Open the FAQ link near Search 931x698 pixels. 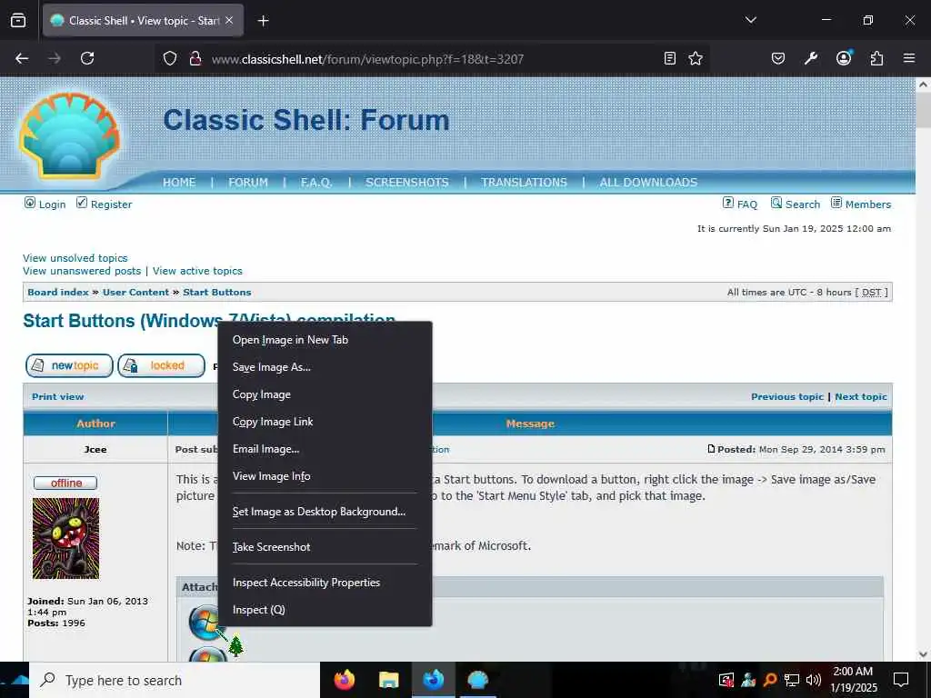click(747, 204)
